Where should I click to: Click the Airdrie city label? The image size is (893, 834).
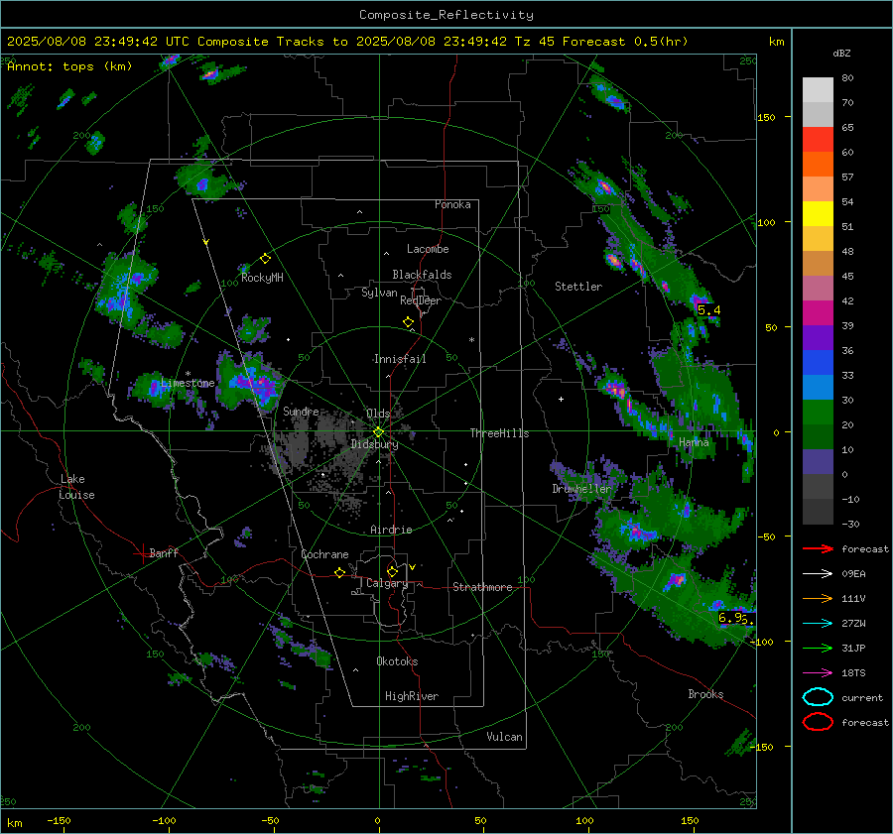pyautogui.click(x=391, y=530)
